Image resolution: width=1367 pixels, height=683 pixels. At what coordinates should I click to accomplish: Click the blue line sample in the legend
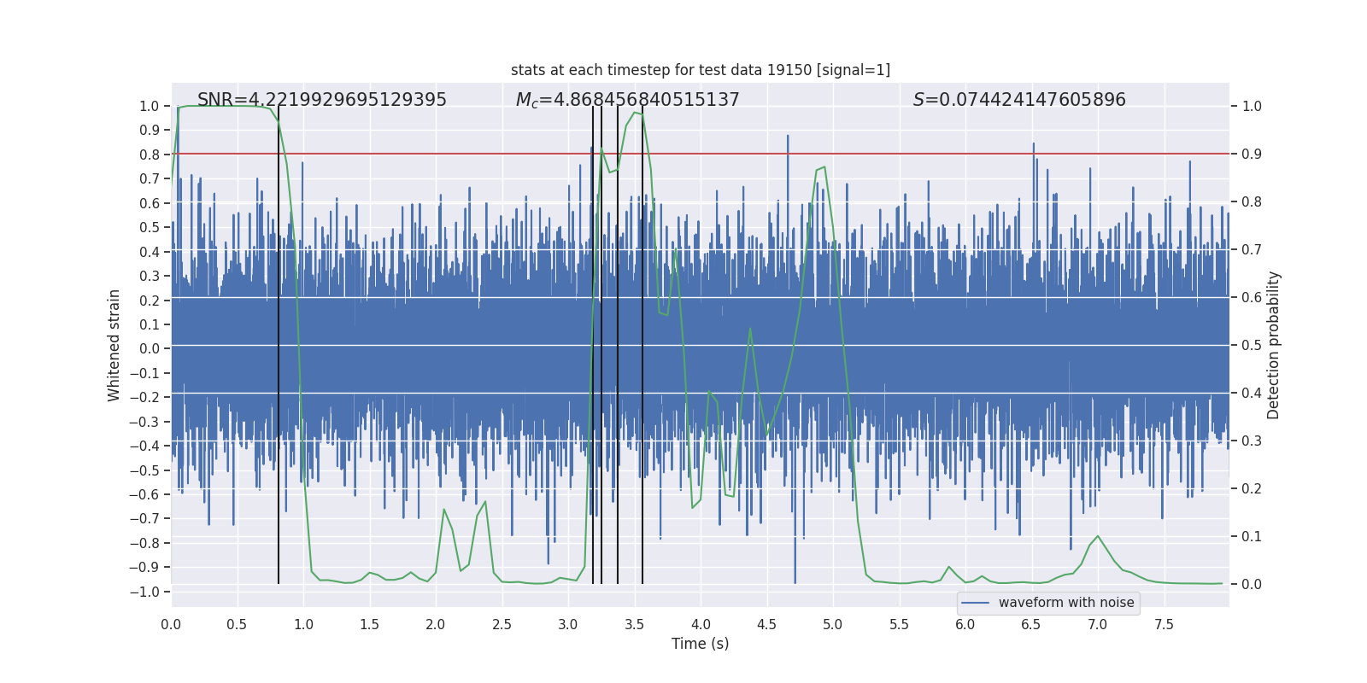tap(976, 603)
